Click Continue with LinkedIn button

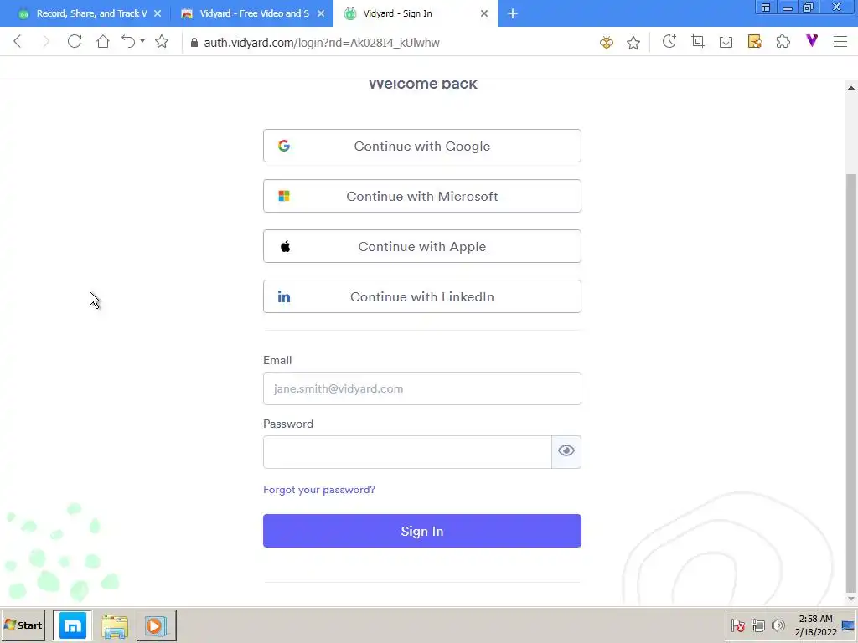click(x=422, y=297)
